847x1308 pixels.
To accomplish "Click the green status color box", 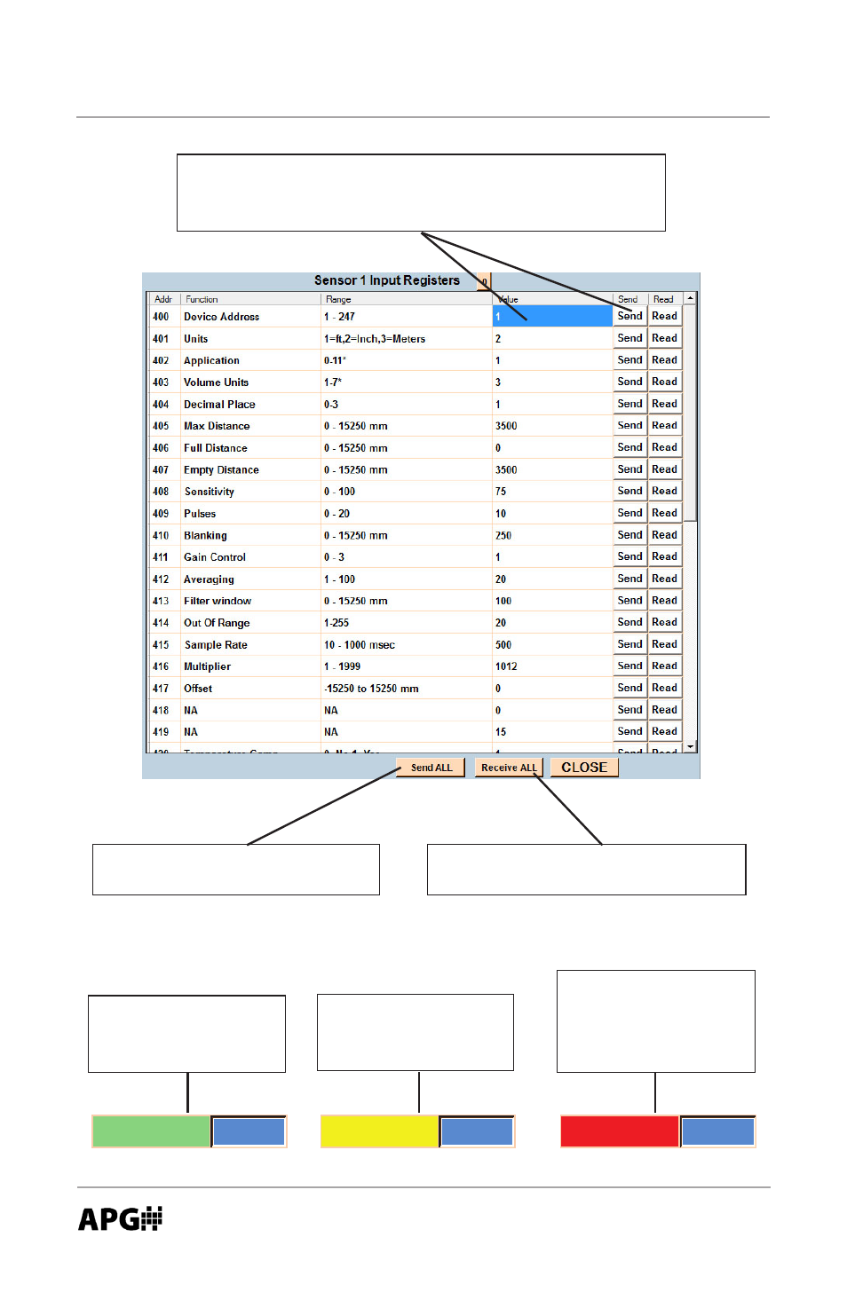I will coord(151,1131).
